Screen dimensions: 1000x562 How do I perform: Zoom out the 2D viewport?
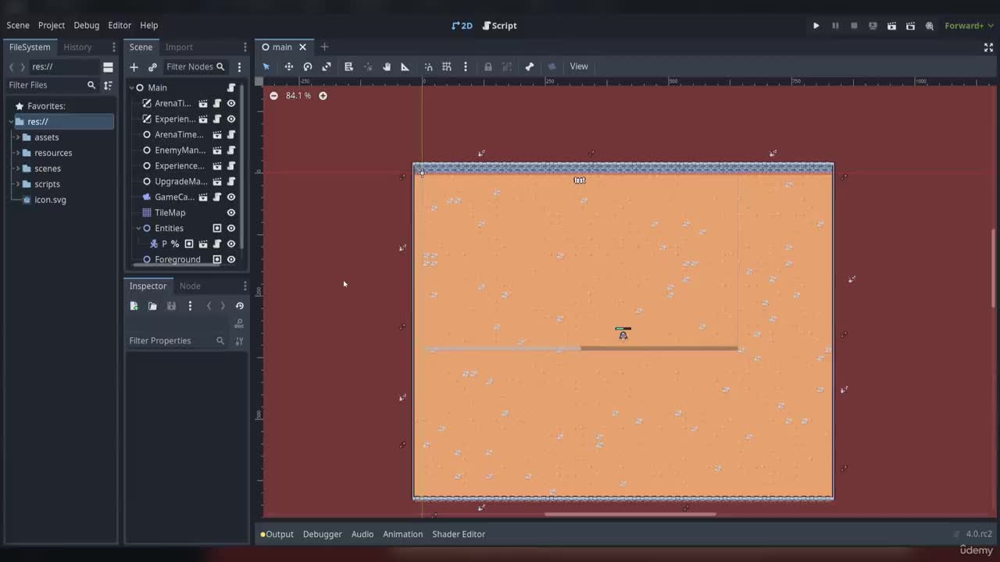coord(273,95)
